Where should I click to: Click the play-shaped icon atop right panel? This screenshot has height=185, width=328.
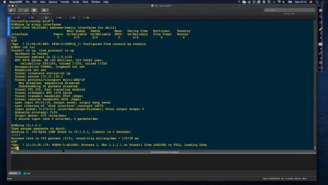[321, 10]
